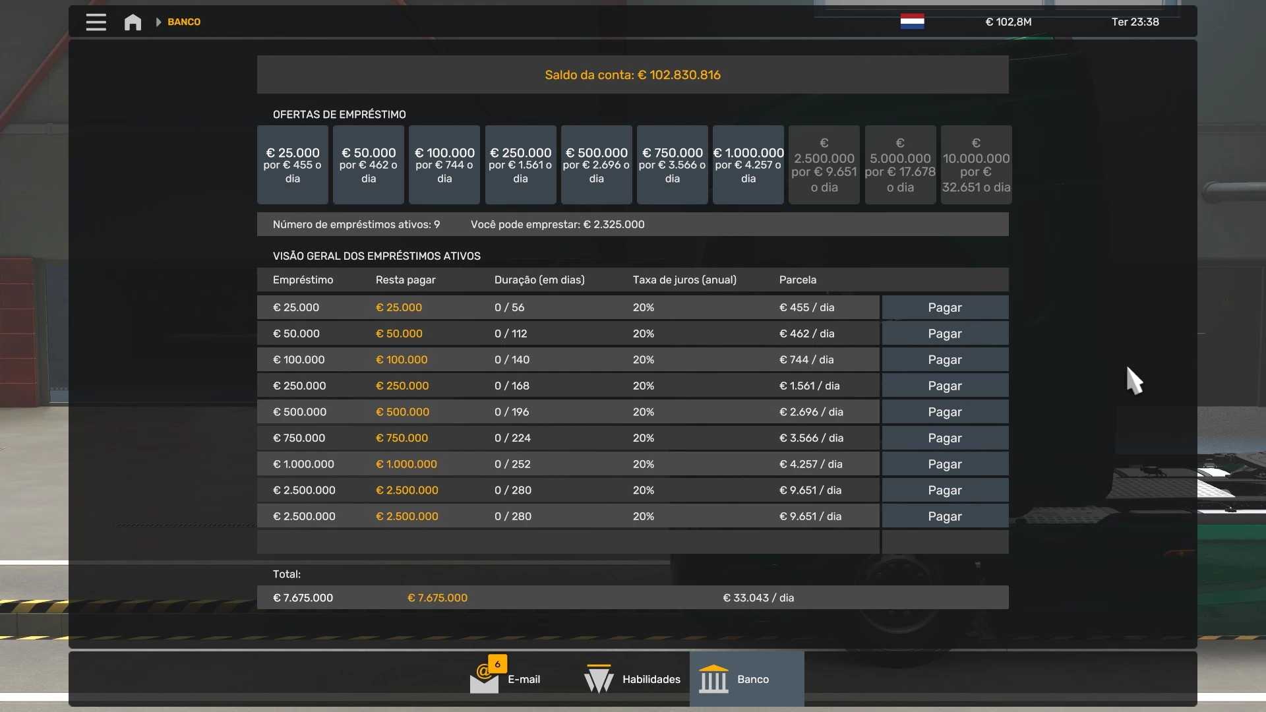Click the breadcrumb arrow before BANCO
Viewport: 1266px width, 712px height.
click(x=158, y=22)
